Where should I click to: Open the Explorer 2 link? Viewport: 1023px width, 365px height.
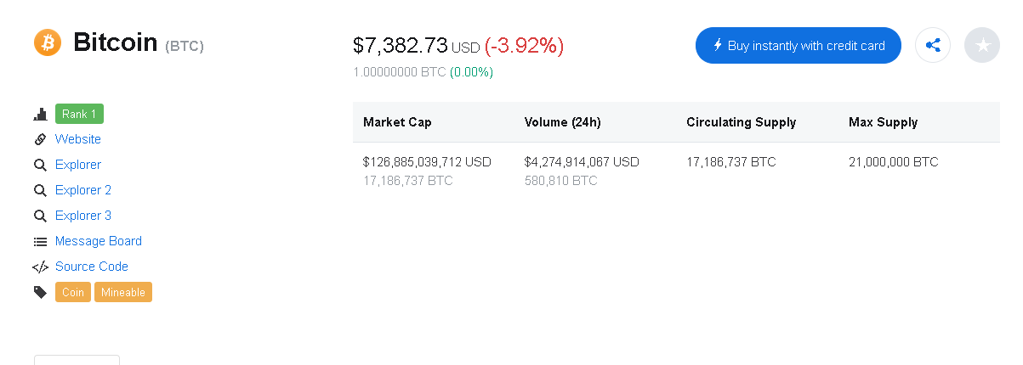pyautogui.click(x=83, y=190)
